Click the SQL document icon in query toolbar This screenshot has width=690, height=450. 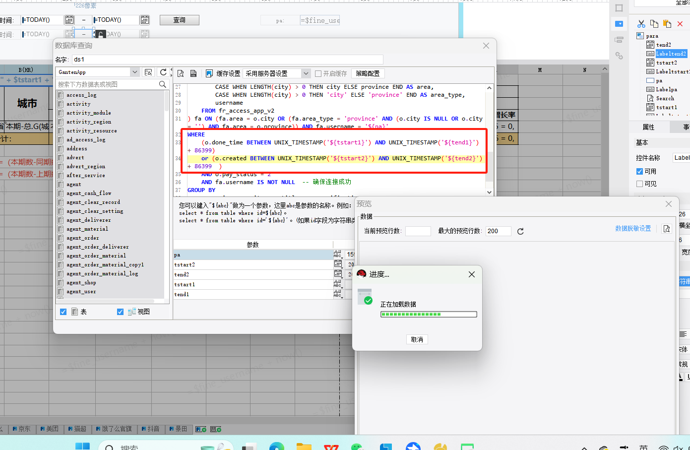point(193,73)
